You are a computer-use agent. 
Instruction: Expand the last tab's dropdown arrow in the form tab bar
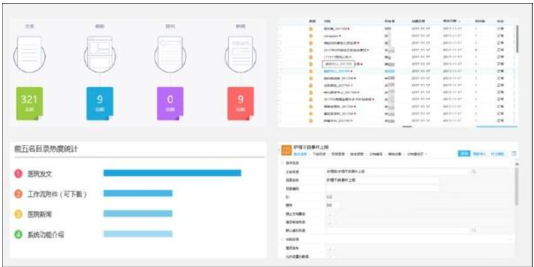[x=427, y=154]
